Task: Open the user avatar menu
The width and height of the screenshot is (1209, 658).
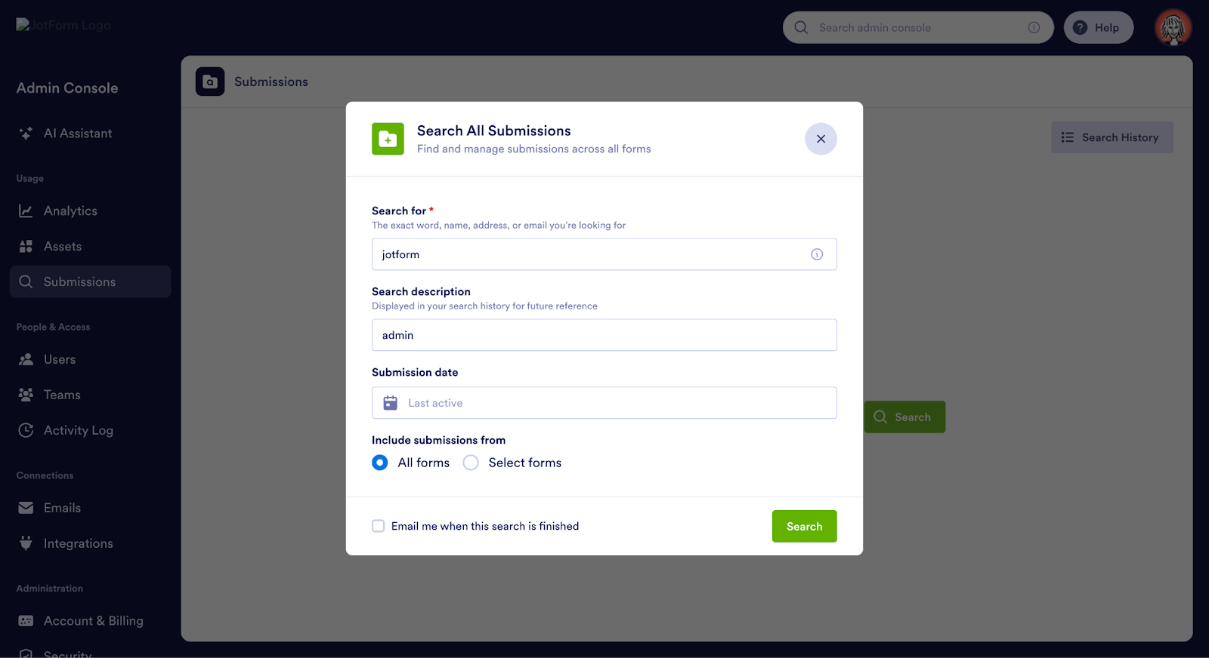Action: click(x=1173, y=27)
